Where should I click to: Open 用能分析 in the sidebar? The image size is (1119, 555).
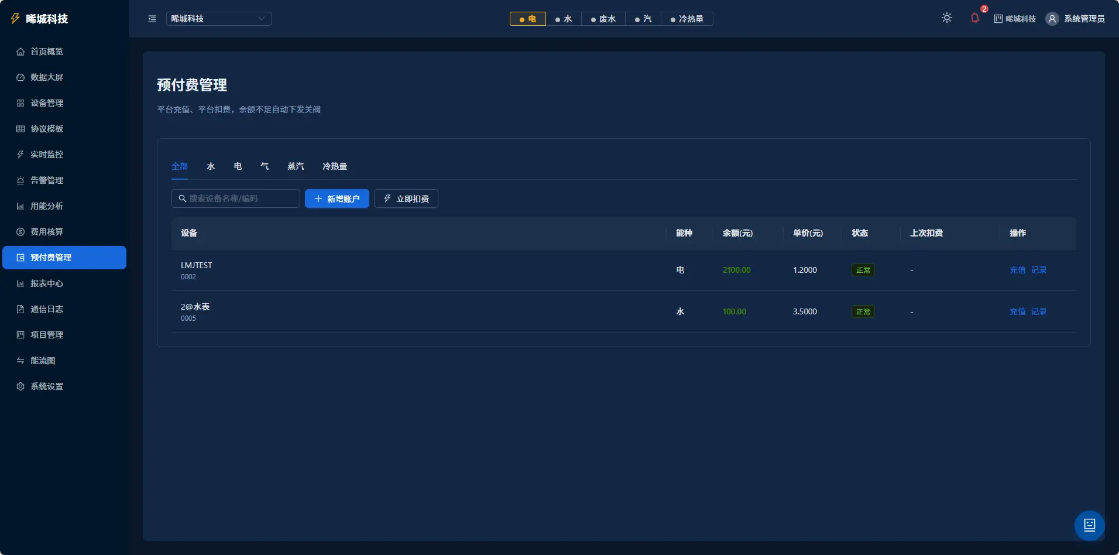click(x=64, y=206)
